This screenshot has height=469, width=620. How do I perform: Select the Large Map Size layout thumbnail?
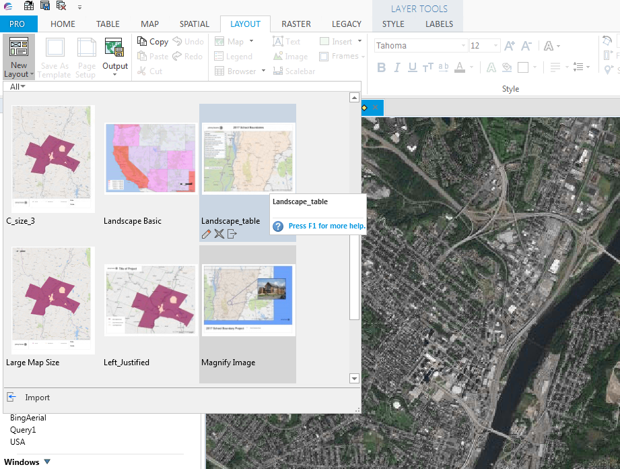pos(53,300)
